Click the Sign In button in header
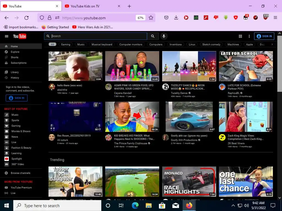Viewport: 282px width, 211px height. [x=264, y=36]
